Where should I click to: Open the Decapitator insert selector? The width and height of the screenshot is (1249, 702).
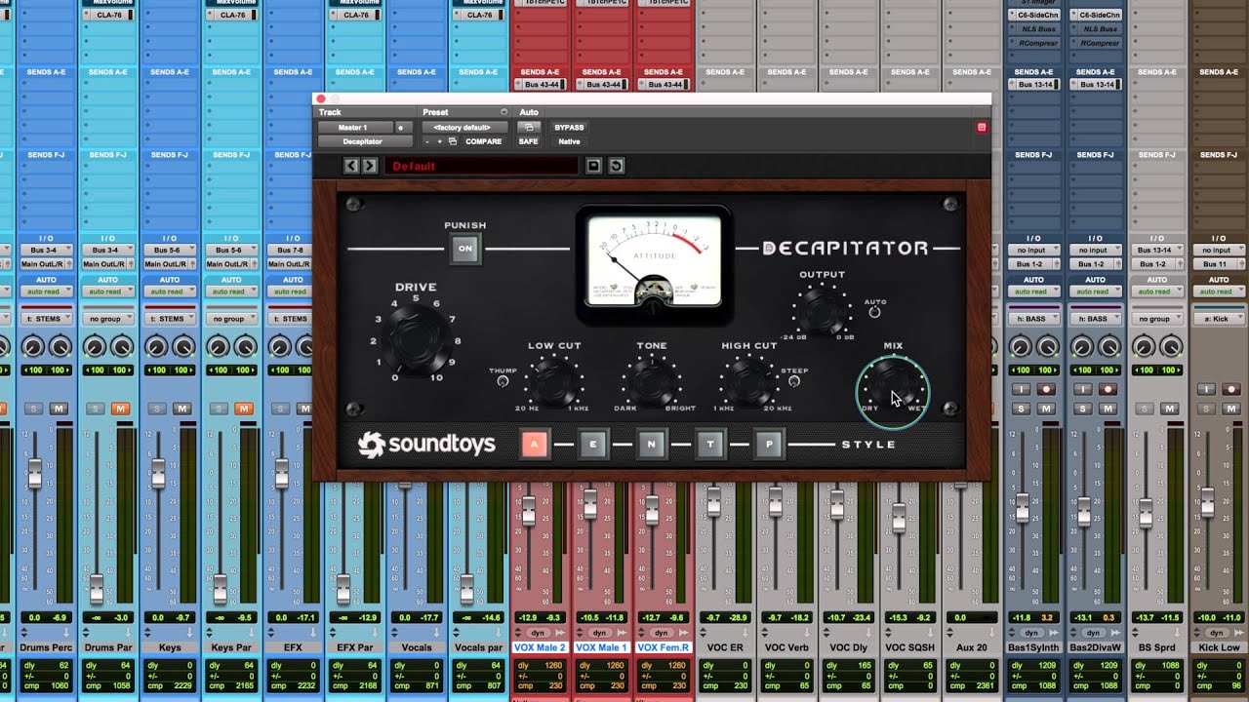coord(363,141)
